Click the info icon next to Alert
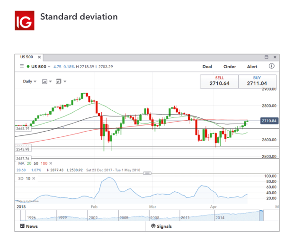 (271, 66)
